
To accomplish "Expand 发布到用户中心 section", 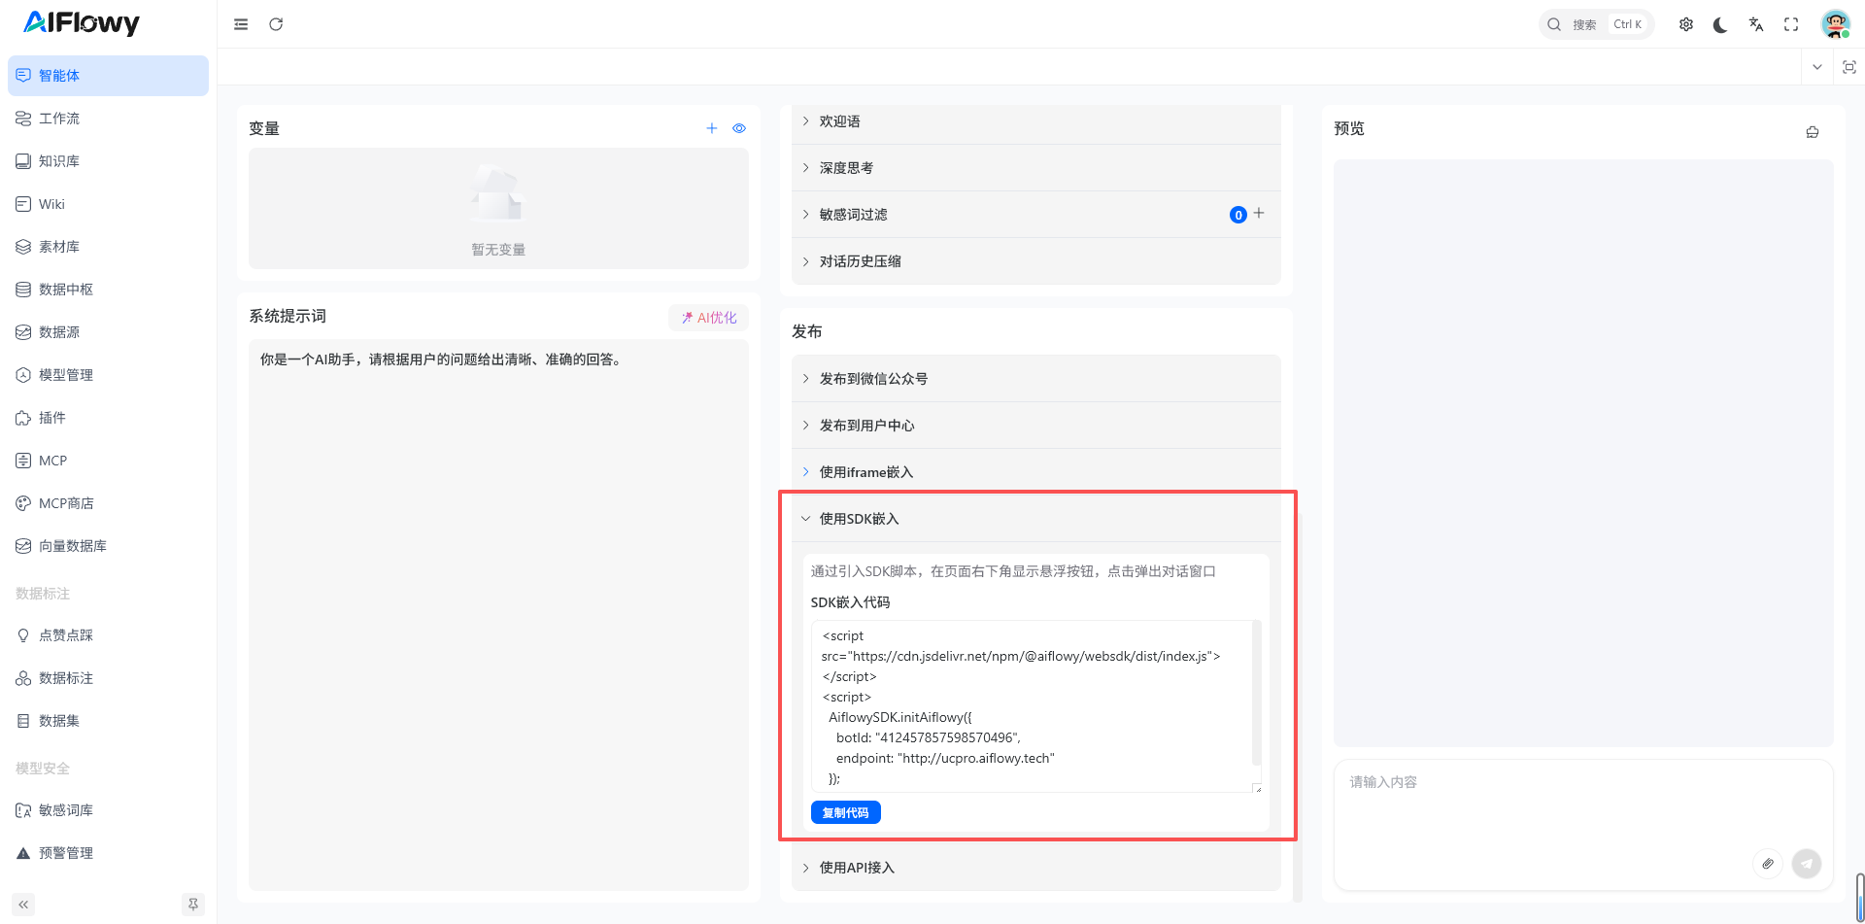I will click(x=1035, y=426).
